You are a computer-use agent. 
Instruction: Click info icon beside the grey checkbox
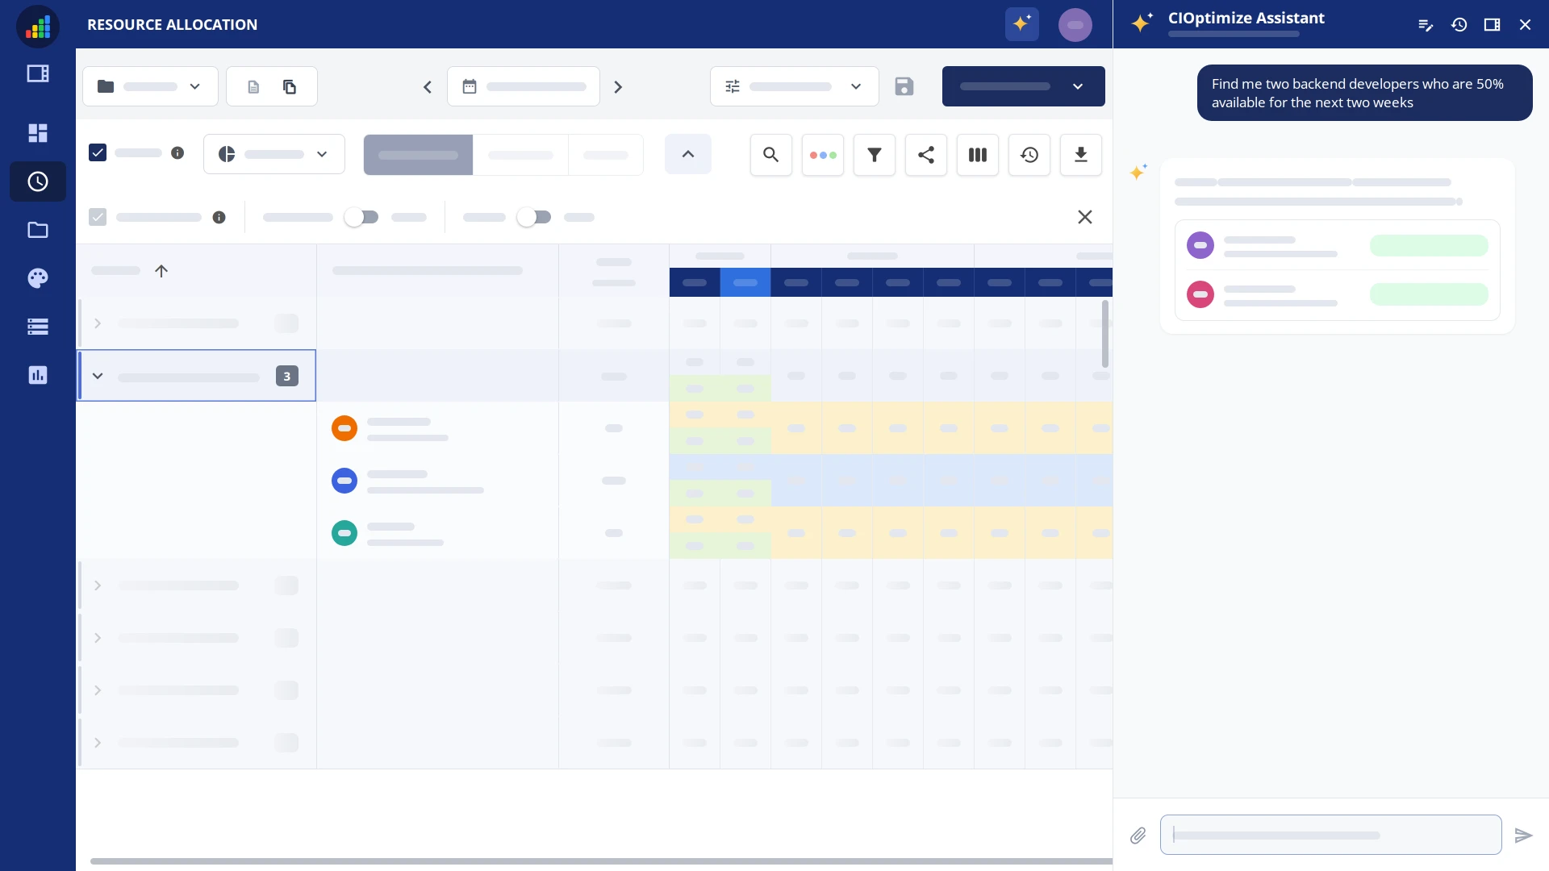pyautogui.click(x=219, y=218)
